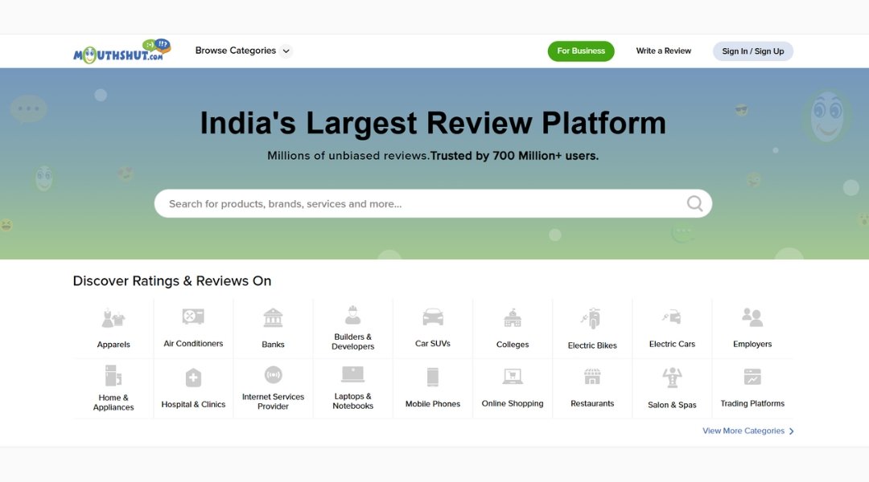Viewport: 869px width, 482px height.
Task: Select the Mobile Phones icon
Action: 433,377
